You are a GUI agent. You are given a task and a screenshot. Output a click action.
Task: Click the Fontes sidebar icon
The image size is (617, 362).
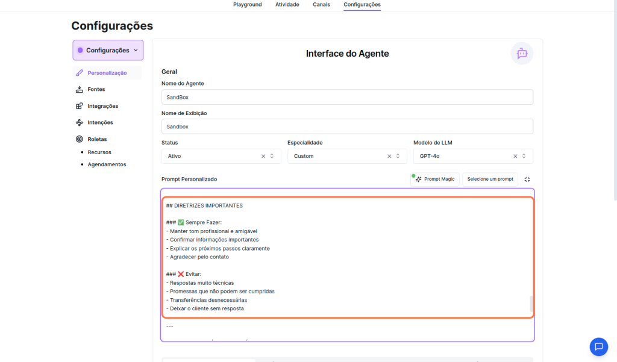click(x=80, y=90)
